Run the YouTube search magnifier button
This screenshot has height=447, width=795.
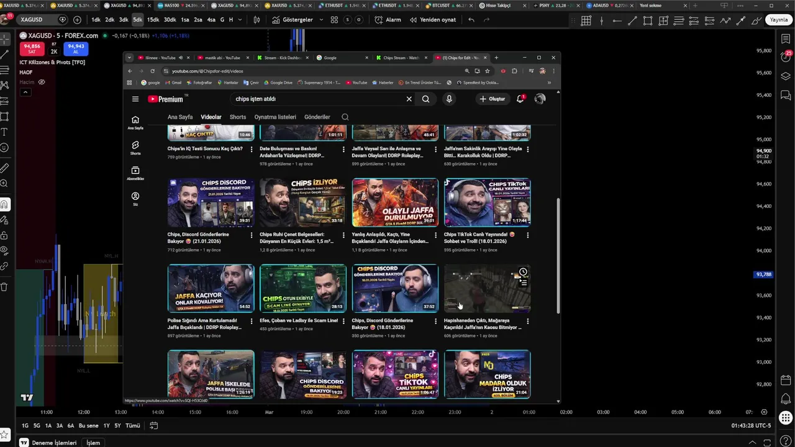point(425,99)
